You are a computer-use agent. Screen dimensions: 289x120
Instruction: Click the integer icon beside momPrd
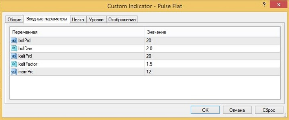[x=14, y=72]
